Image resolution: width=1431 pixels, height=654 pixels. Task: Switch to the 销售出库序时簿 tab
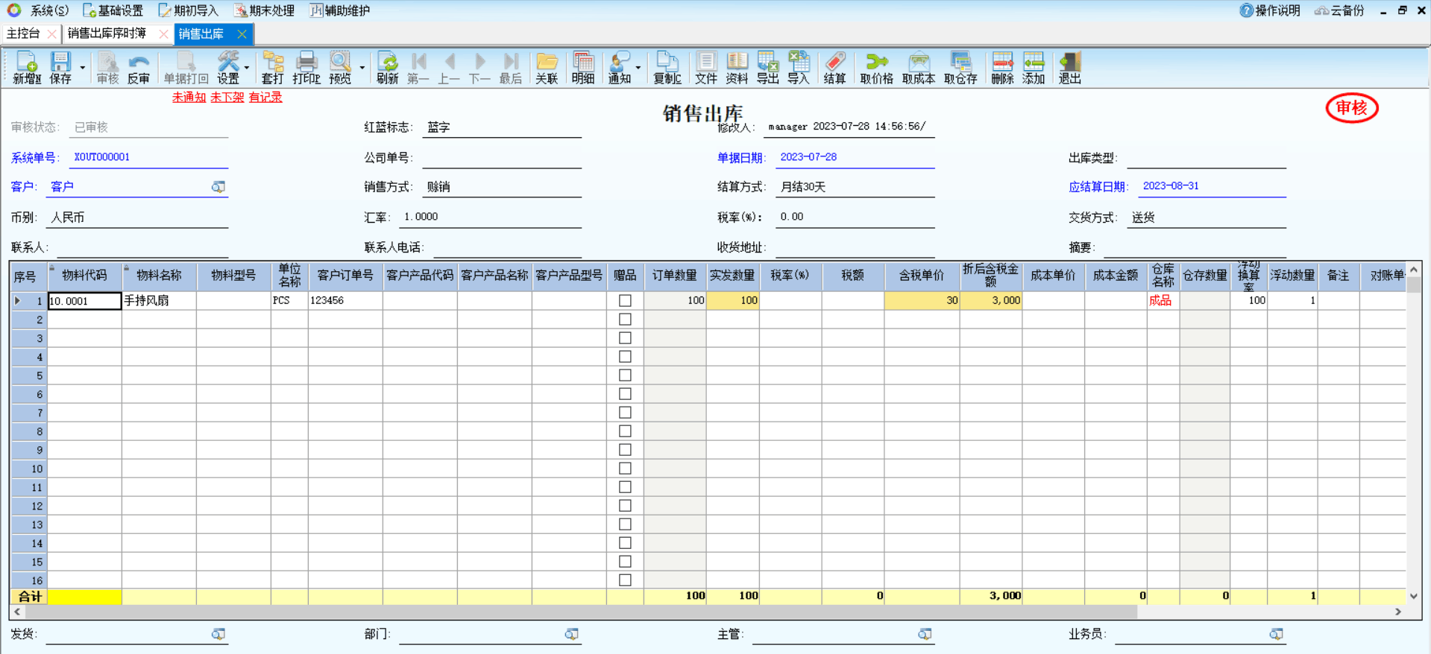point(107,34)
